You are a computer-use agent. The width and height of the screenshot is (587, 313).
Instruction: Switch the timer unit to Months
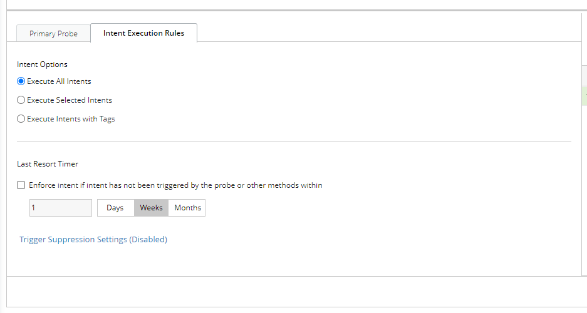(x=187, y=208)
